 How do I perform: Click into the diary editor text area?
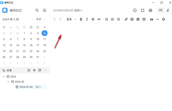tap(111, 67)
